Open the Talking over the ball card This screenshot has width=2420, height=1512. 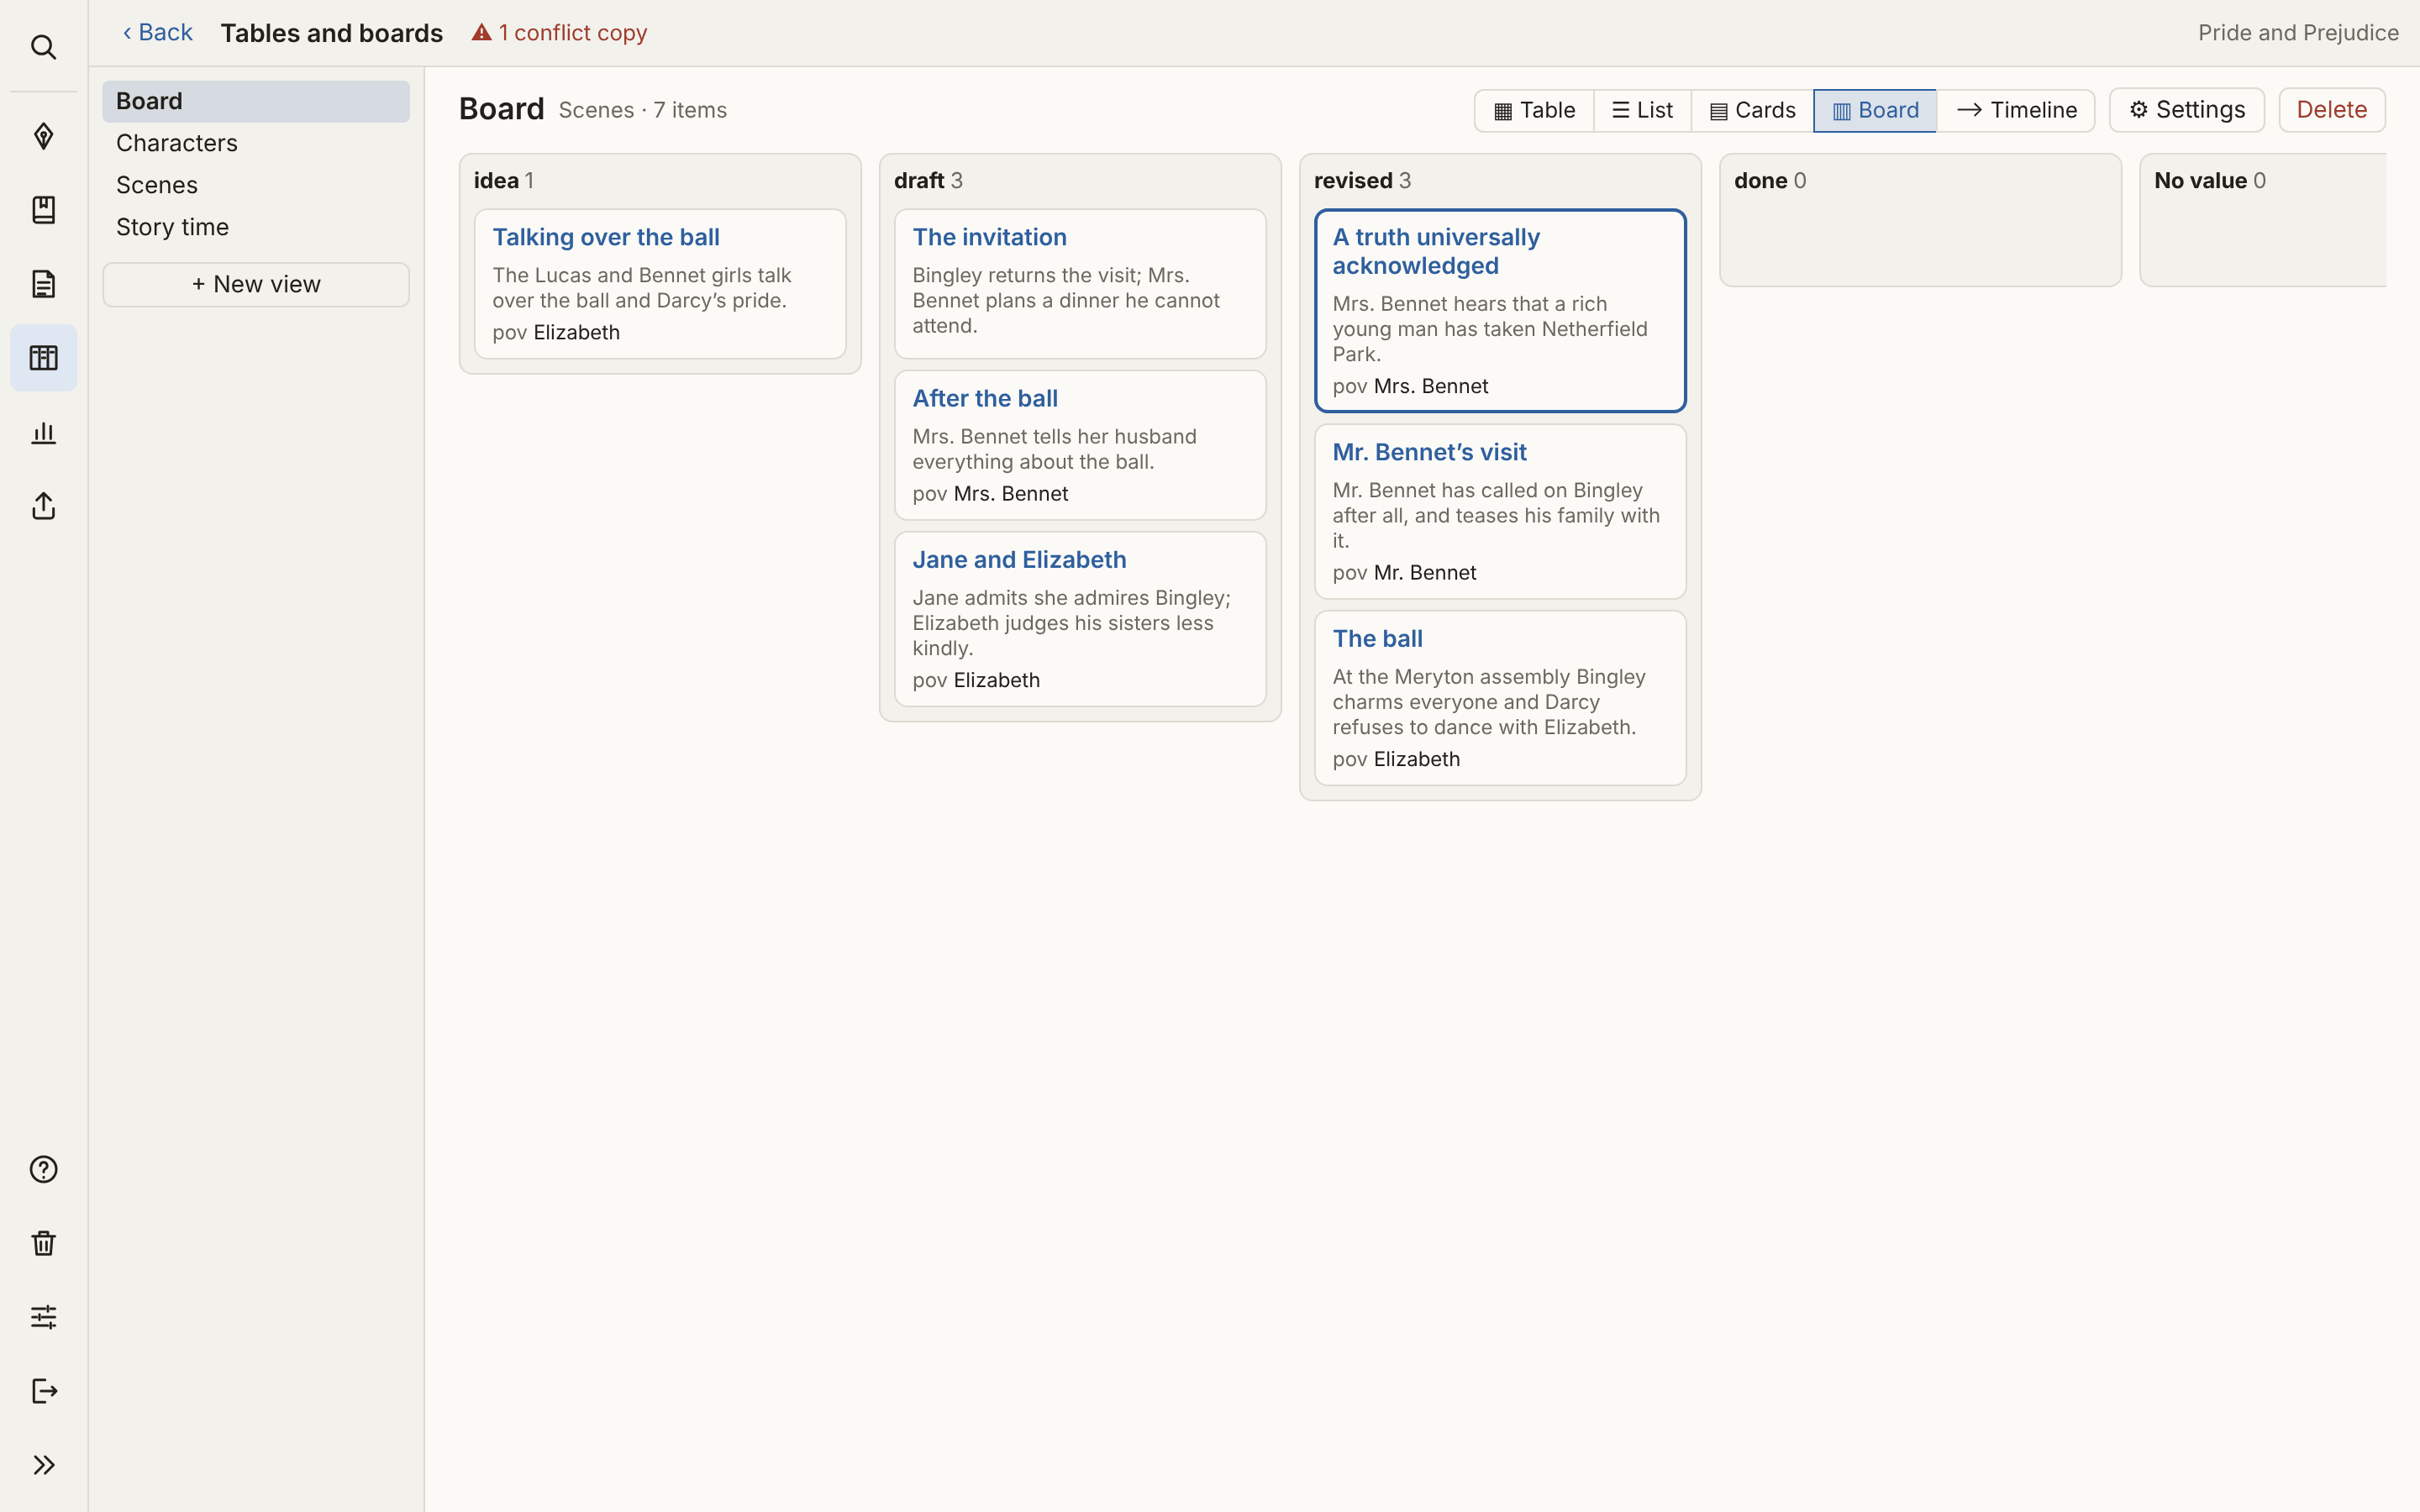(660, 284)
